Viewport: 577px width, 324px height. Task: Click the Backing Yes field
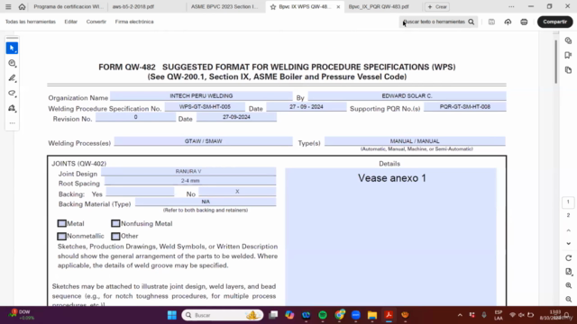[x=140, y=192]
